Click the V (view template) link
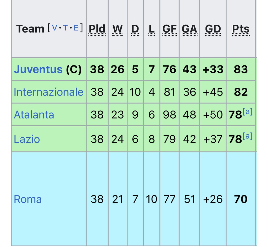 pos(54,28)
